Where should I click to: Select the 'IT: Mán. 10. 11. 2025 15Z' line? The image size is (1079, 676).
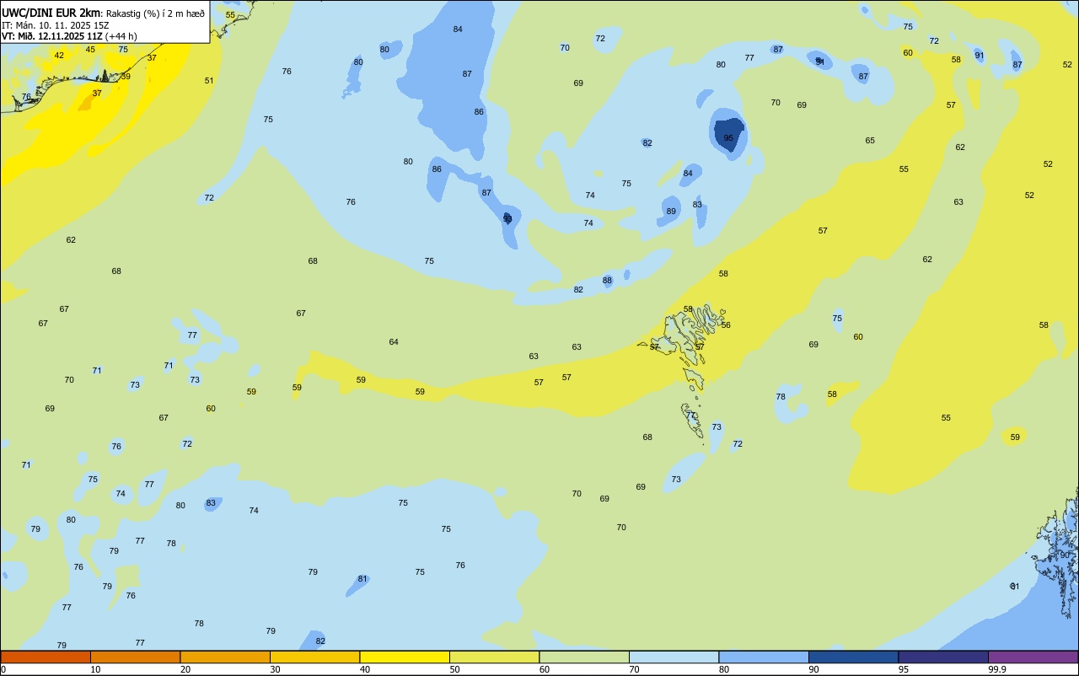point(56,25)
